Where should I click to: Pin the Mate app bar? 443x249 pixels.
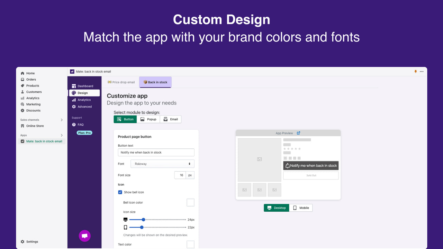point(415,71)
